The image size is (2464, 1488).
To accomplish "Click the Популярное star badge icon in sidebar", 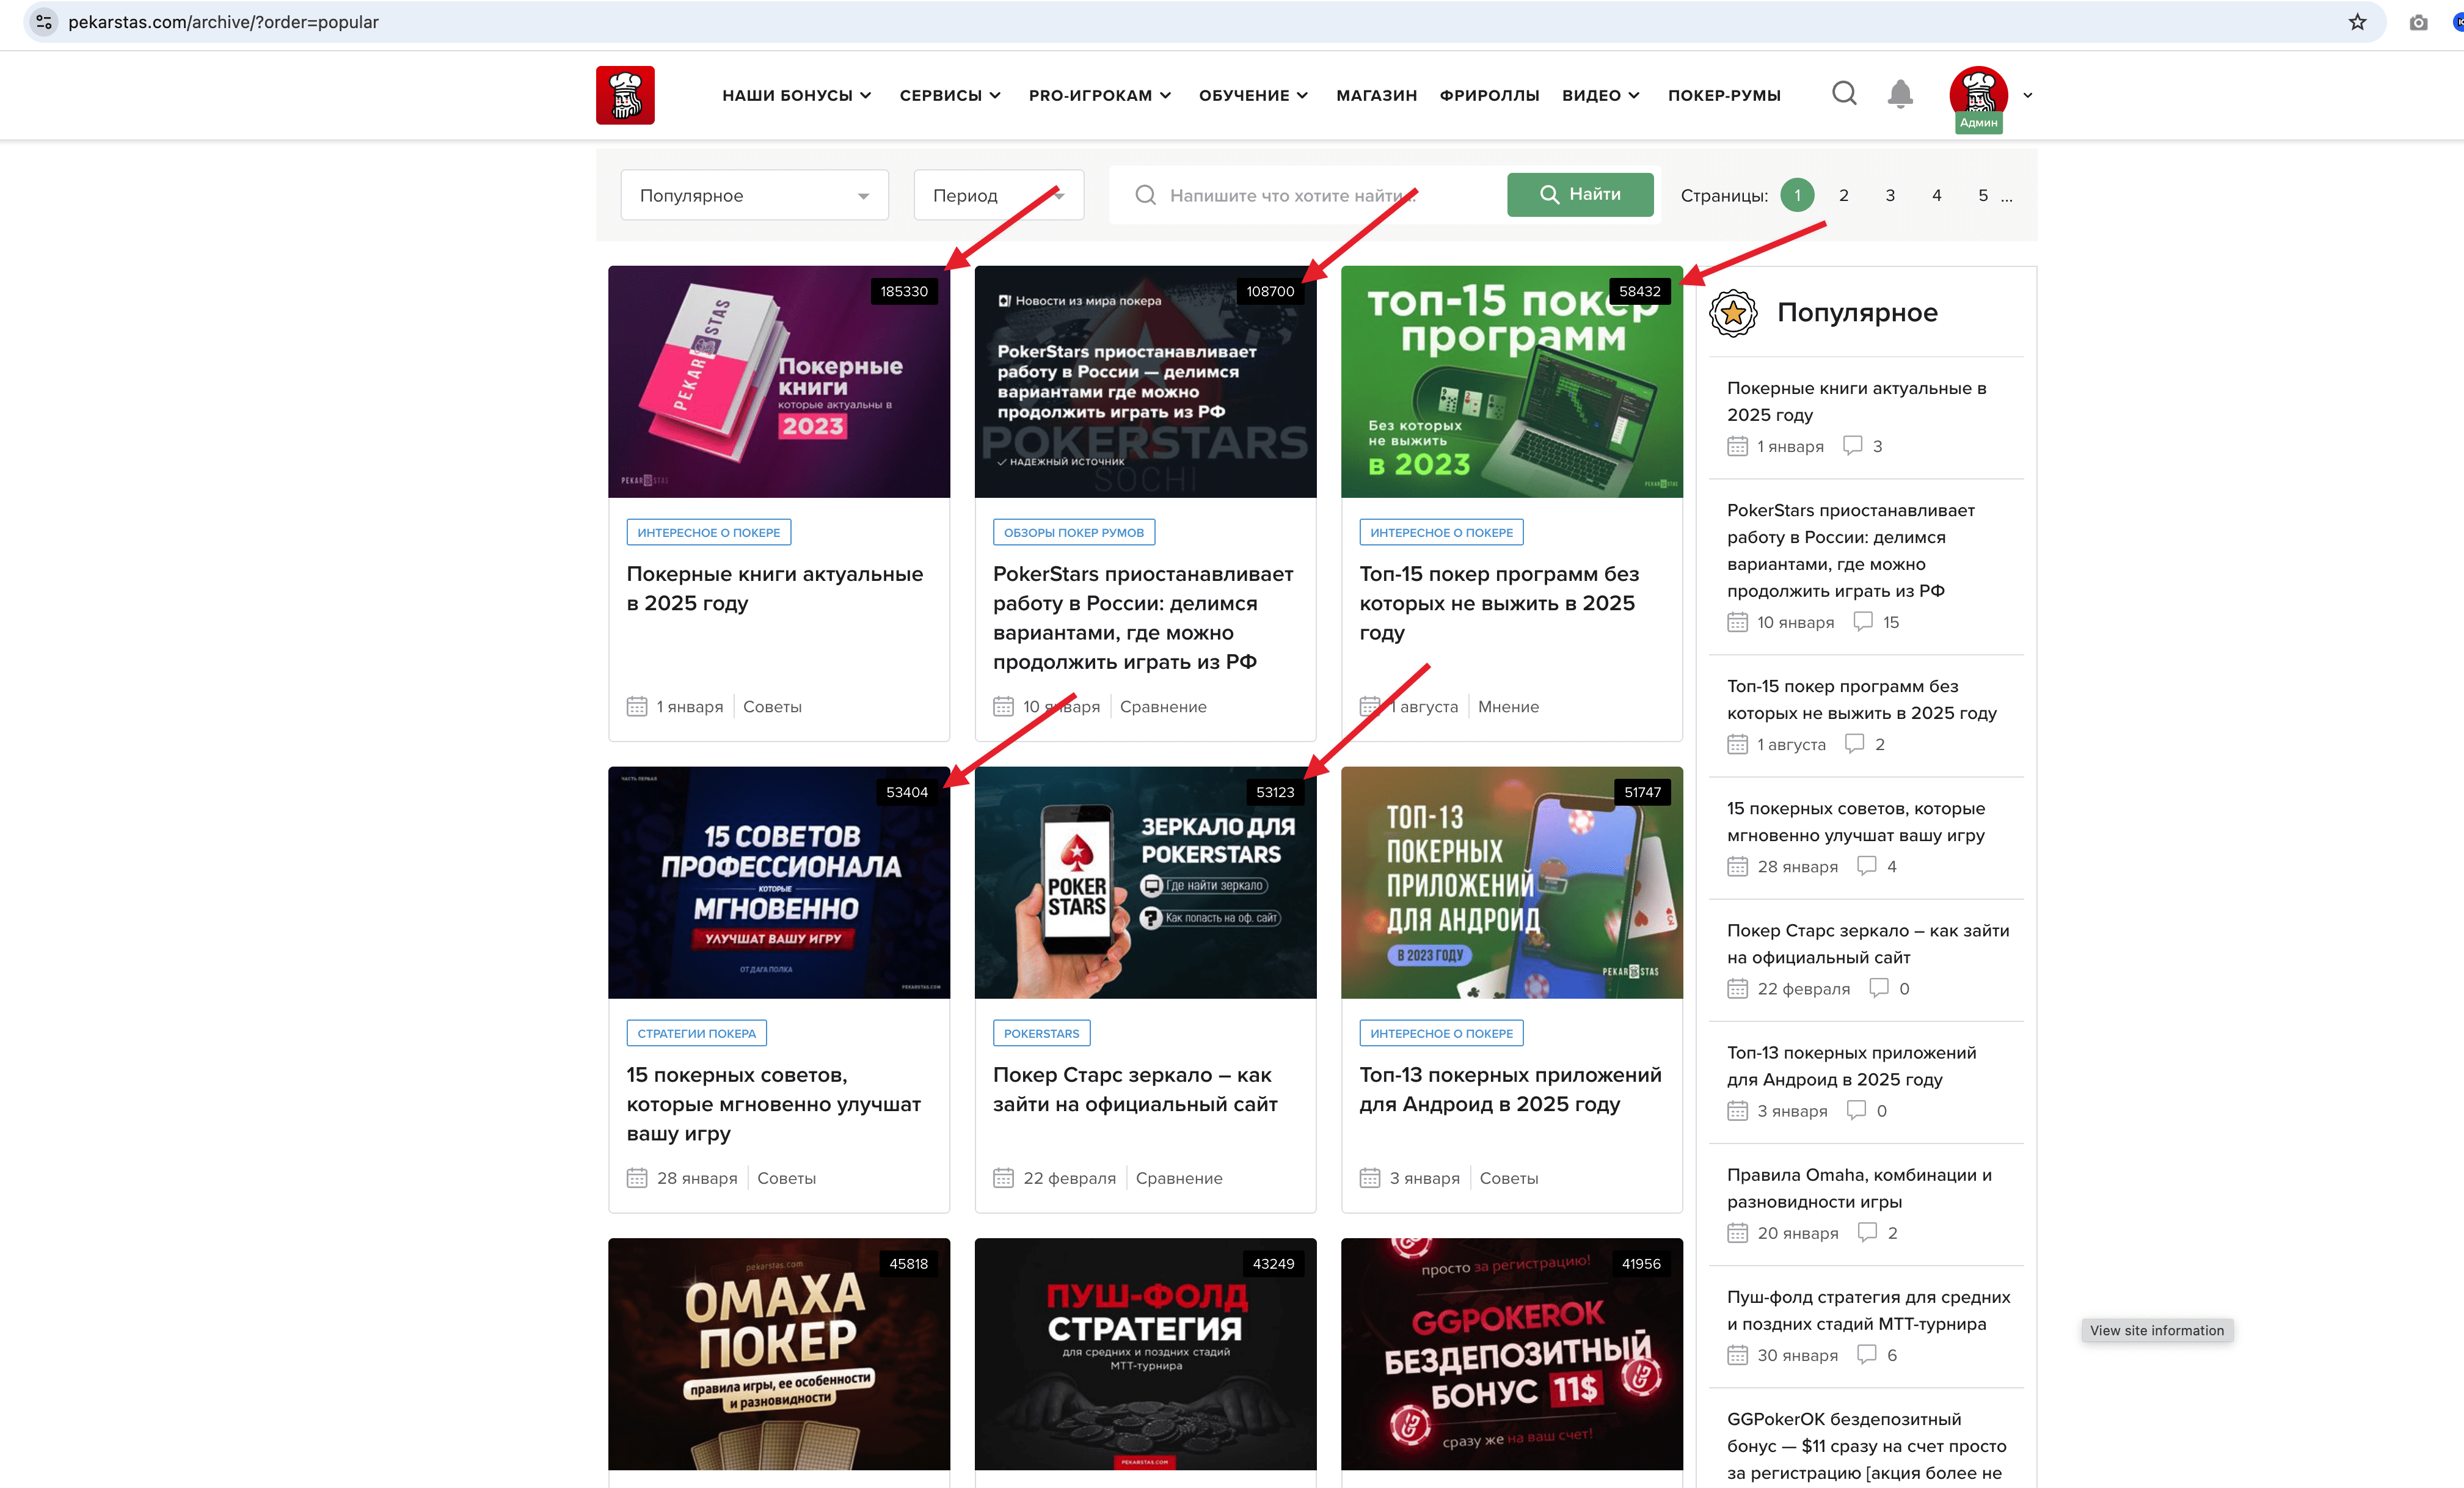I will click(1733, 313).
